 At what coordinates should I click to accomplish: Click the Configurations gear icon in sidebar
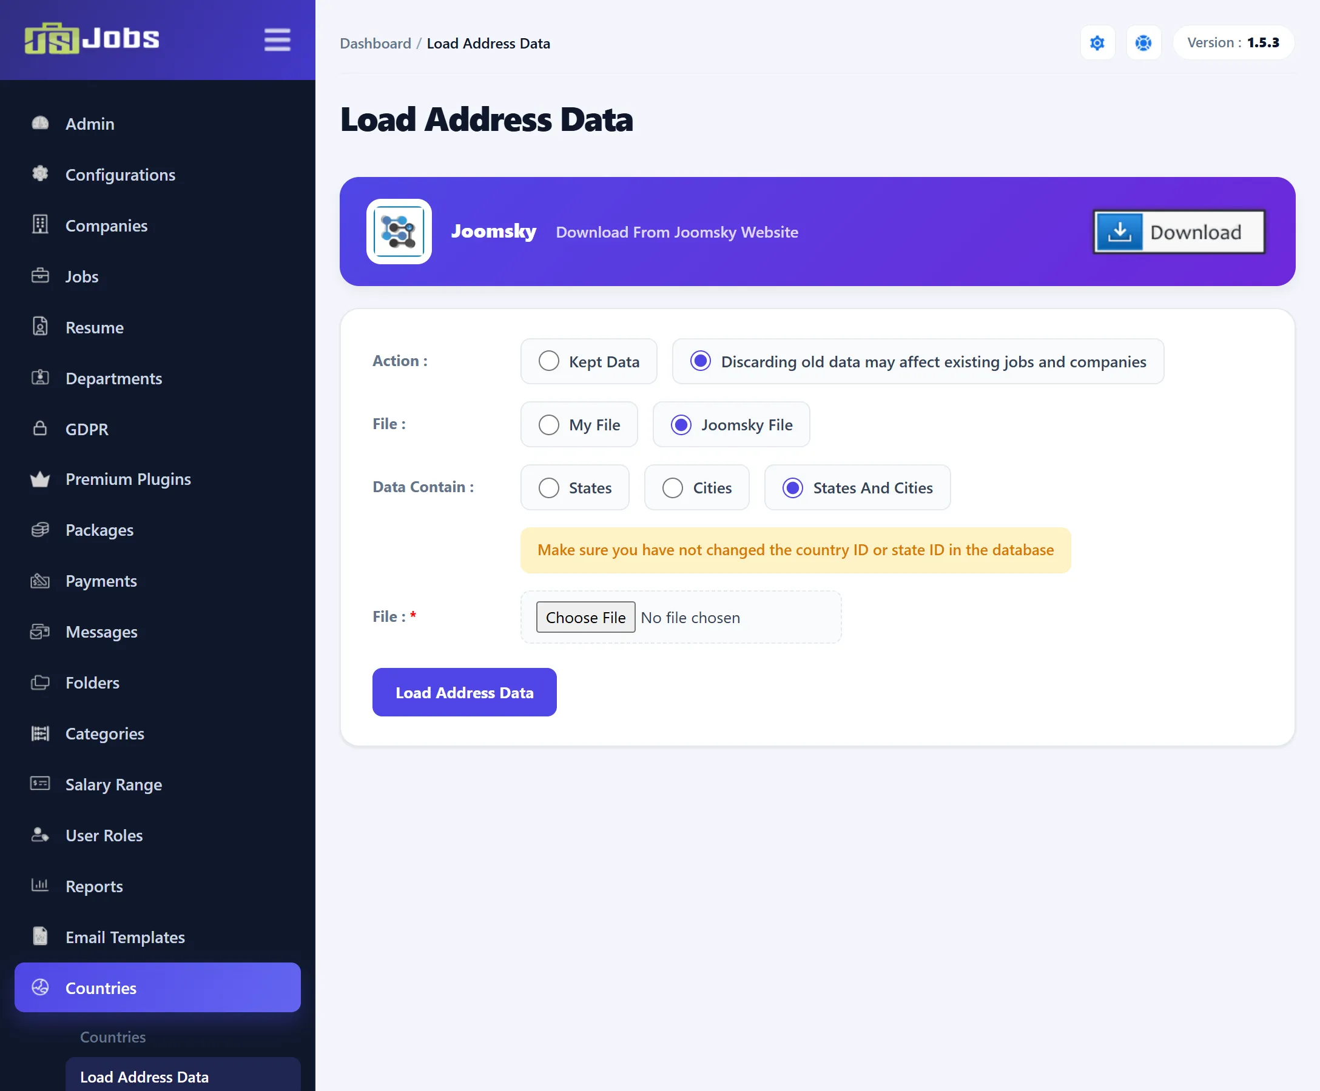pyautogui.click(x=40, y=174)
